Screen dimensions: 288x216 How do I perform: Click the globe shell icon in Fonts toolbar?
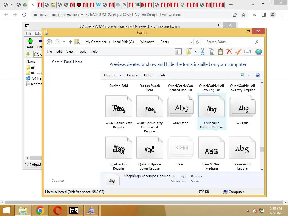[259, 52]
